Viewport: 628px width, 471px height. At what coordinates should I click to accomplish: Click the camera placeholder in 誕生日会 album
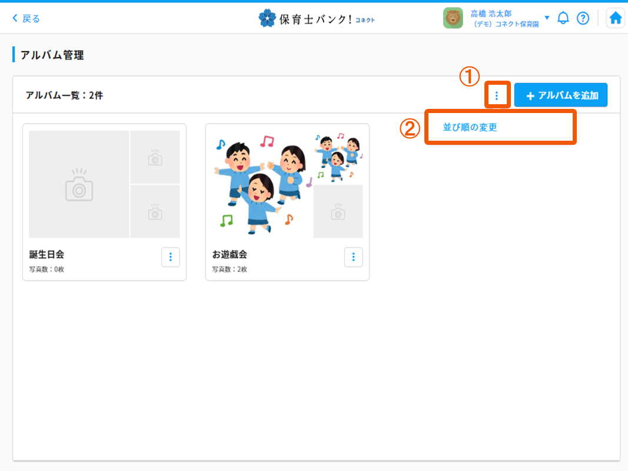pyautogui.click(x=78, y=184)
